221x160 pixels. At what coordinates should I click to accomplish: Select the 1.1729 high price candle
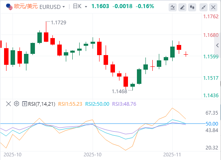click(x=46, y=37)
